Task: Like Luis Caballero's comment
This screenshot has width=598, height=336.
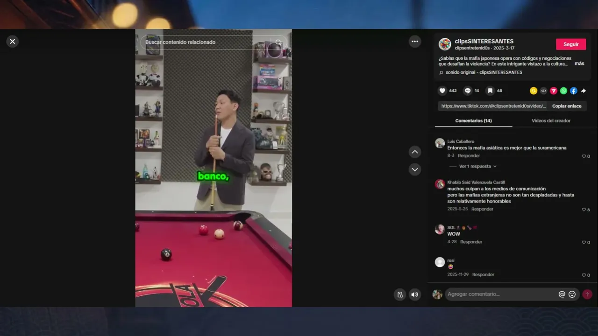Action: click(x=584, y=156)
